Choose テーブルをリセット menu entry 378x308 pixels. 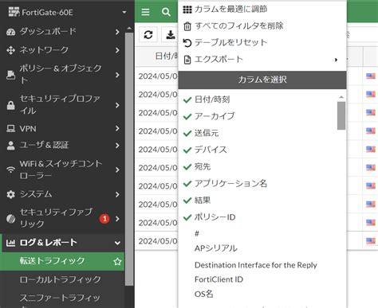tap(262, 43)
